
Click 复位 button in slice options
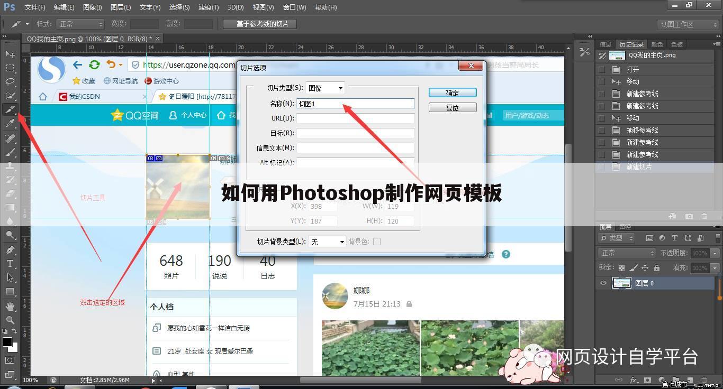453,108
